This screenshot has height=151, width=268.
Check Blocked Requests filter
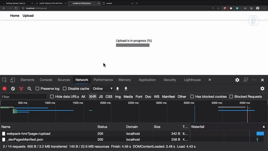(231, 96)
